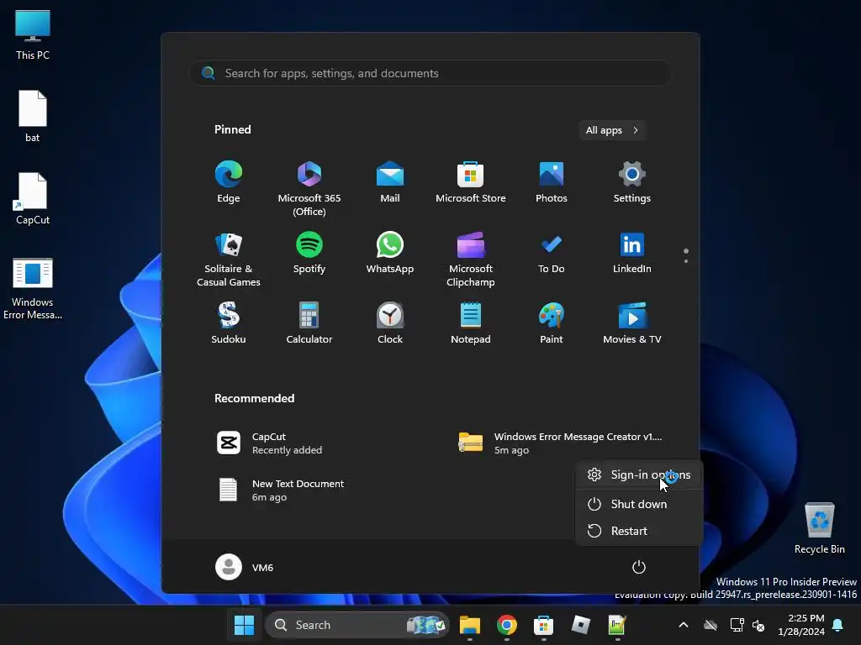Image resolution: width=861 pixels, height=645 pixels.
Task: Choose Shut down from power menu
Action: pos(639,504)
